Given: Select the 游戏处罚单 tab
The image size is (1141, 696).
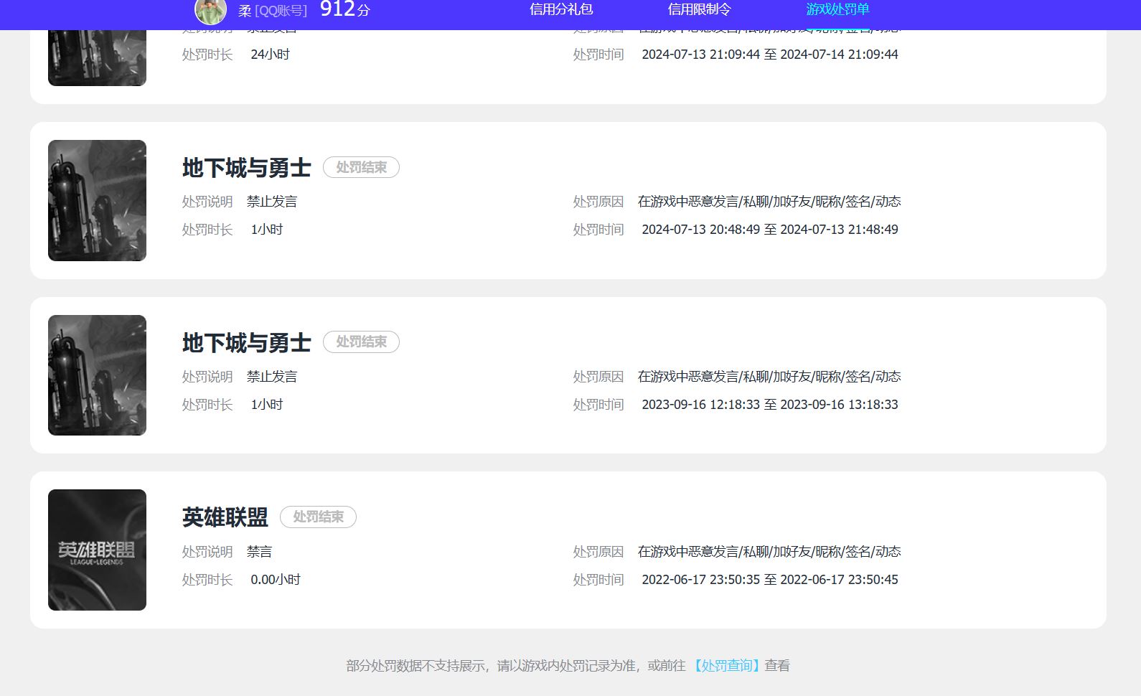Looking at the screenshot, I should (837, 9).
